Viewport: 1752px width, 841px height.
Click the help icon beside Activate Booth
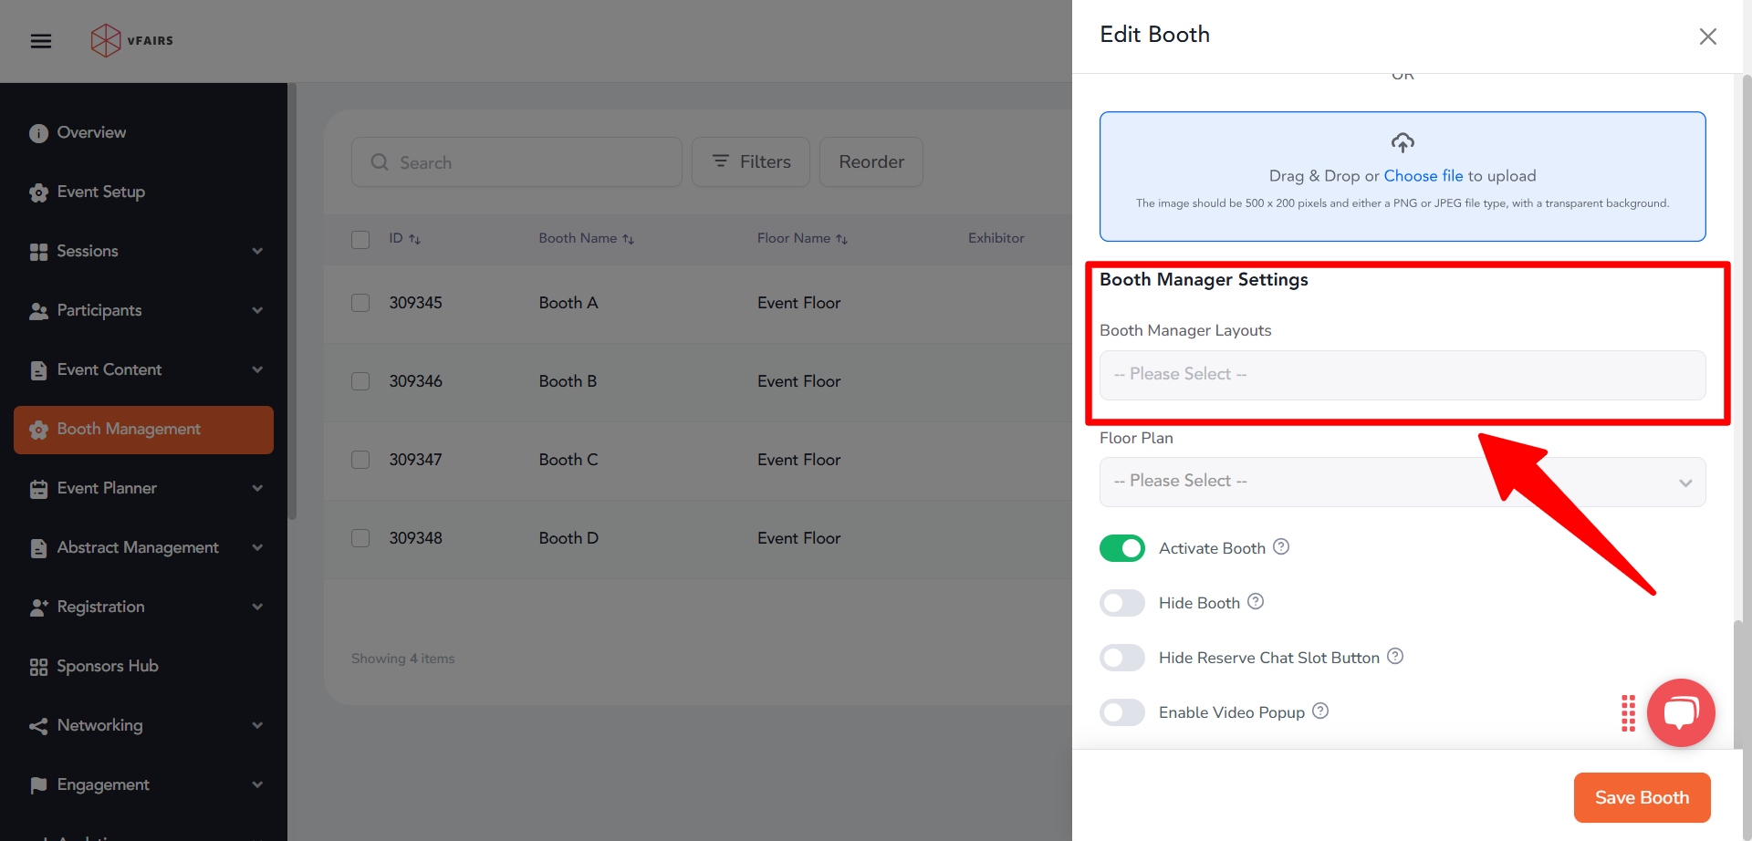(x=1281, y=546)
